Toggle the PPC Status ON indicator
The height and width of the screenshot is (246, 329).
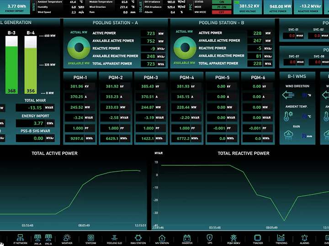click(x=222, y=2)
